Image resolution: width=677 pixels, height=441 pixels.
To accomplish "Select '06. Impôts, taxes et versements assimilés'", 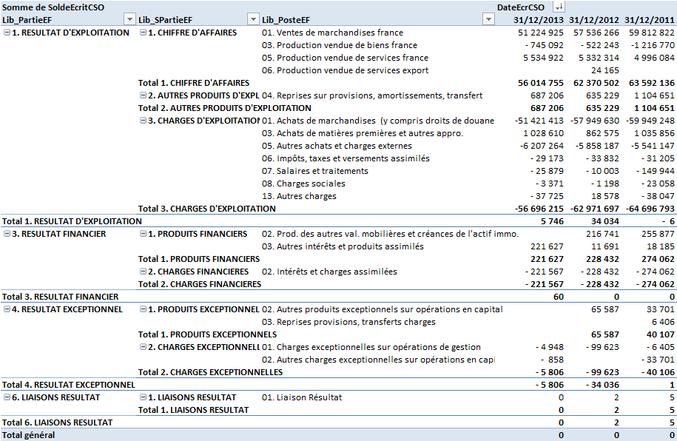I will [346, 158].
